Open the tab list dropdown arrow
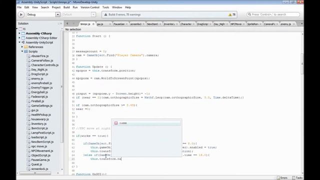The height and width of the screenshot is (180, 320). (301, 23)
